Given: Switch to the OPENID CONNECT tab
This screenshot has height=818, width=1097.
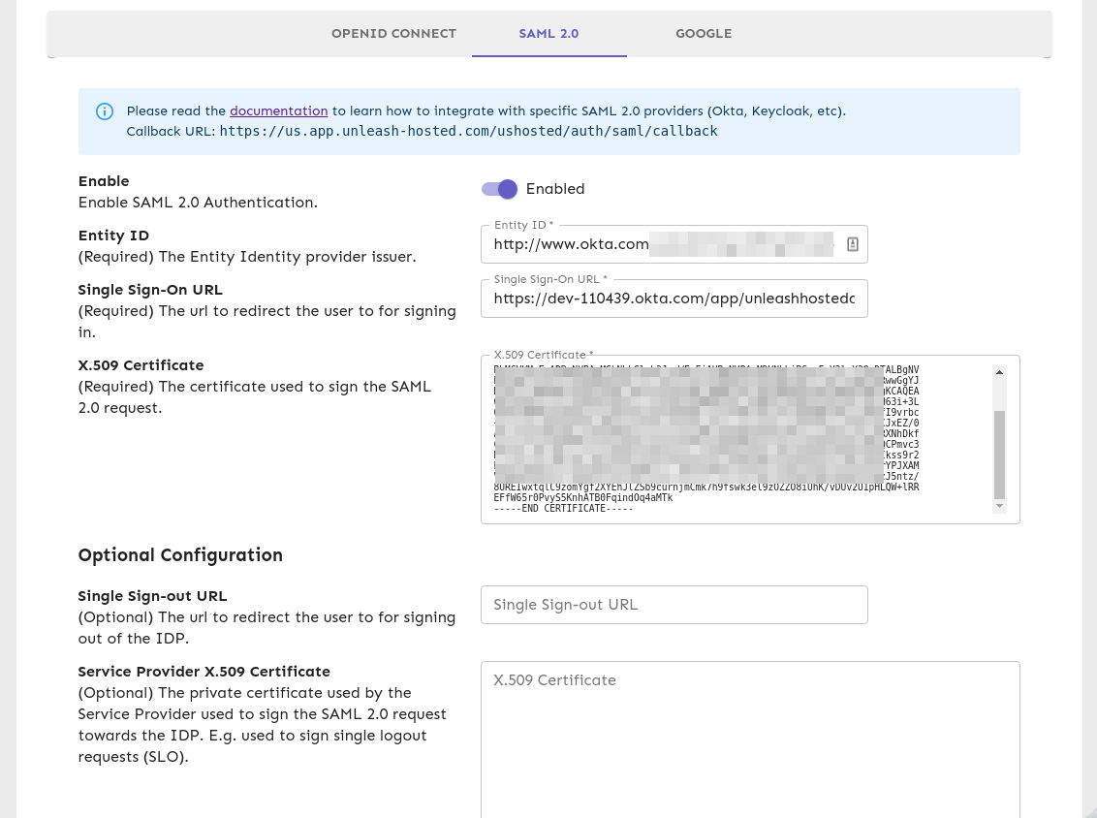Looking at the screenshot, I should pos(393,34).
